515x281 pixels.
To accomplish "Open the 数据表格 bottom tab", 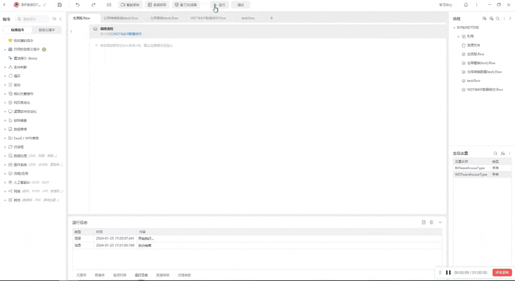I will click(x=163, y=275).
